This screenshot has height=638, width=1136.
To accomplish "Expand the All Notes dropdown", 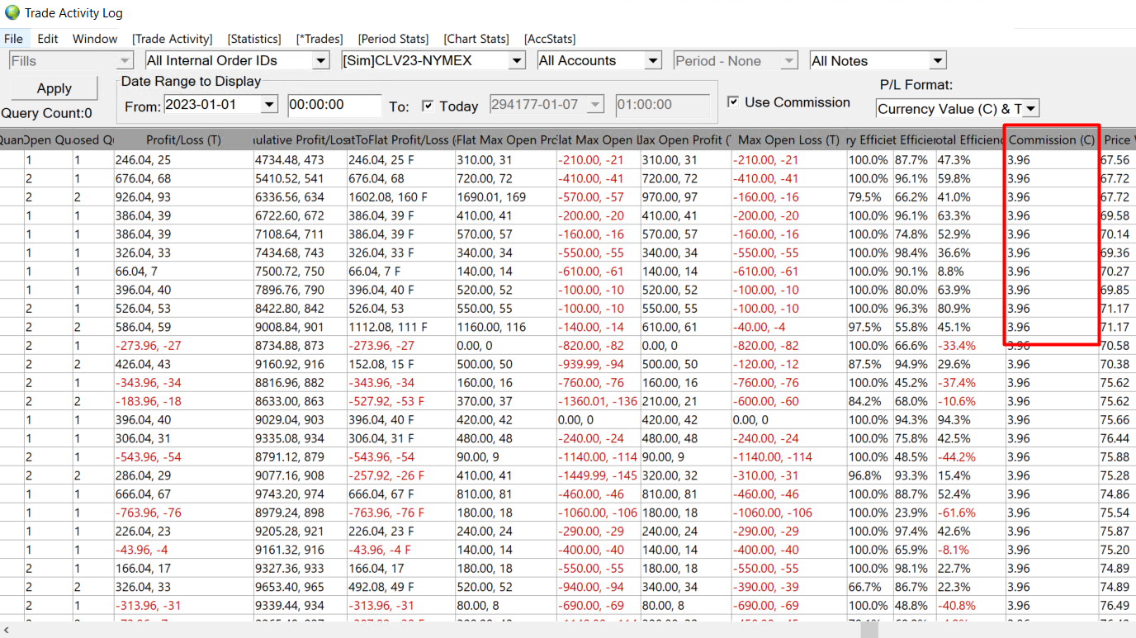I will pos(937,61).
